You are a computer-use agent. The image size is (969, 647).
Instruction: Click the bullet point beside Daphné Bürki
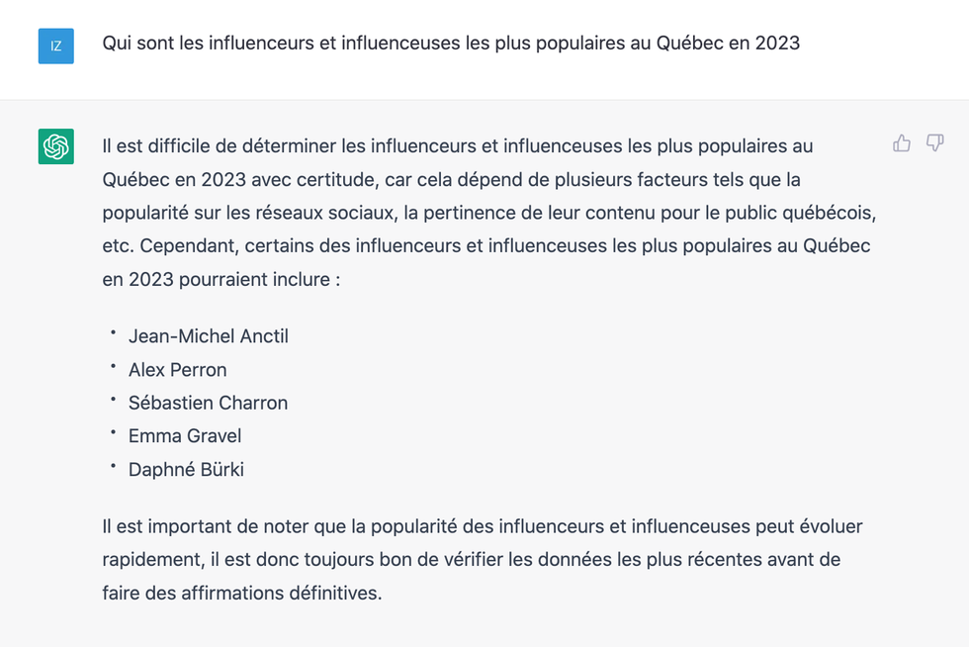click(x=112, y=467)
